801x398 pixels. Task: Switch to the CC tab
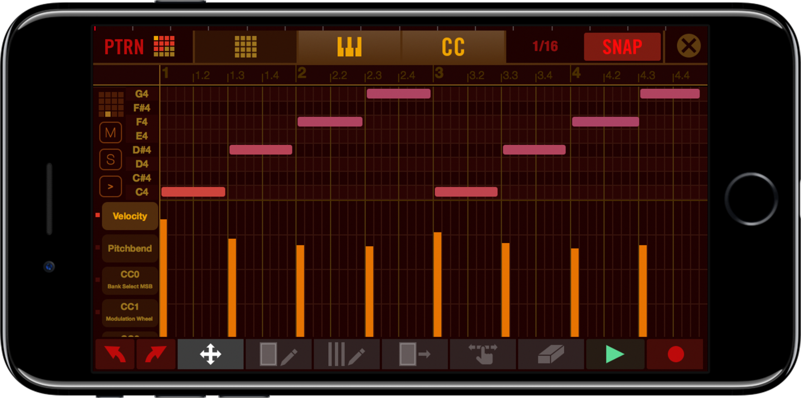[x=453, y=47]
